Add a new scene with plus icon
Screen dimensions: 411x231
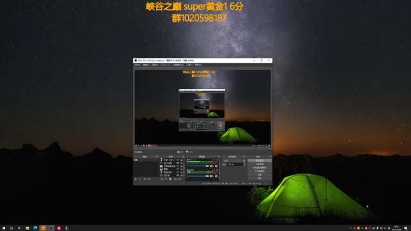136,179
